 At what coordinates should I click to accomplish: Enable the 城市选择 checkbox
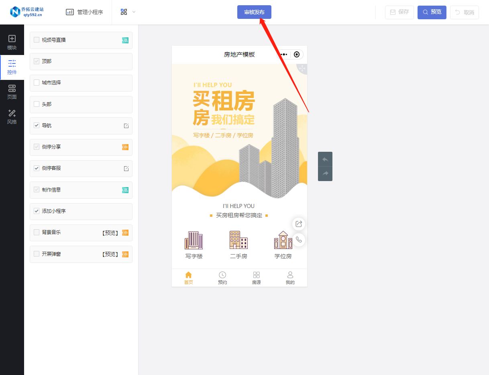point(37,82)
